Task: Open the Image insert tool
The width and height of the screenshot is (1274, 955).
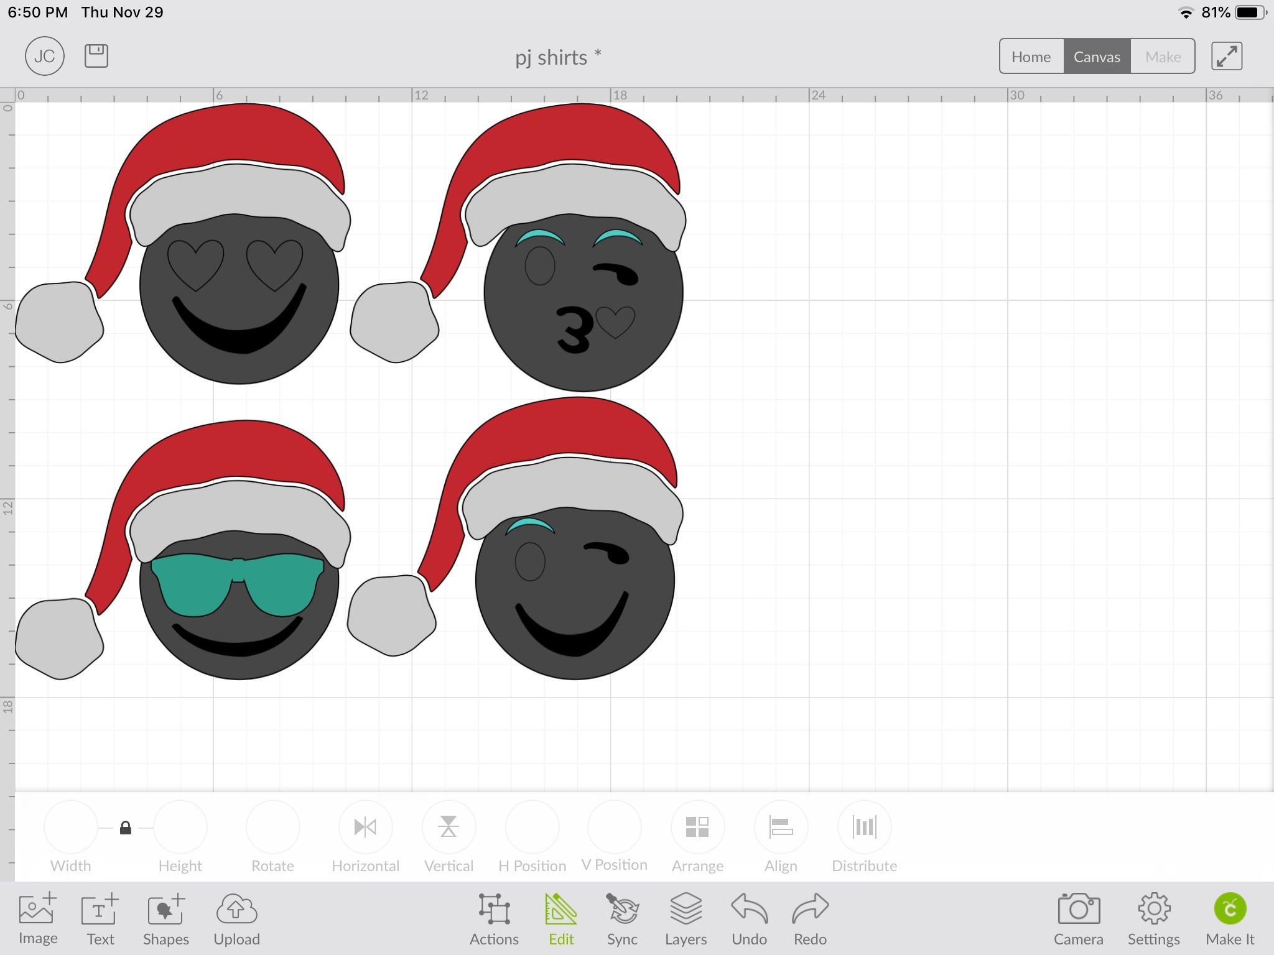Action: 37,918
